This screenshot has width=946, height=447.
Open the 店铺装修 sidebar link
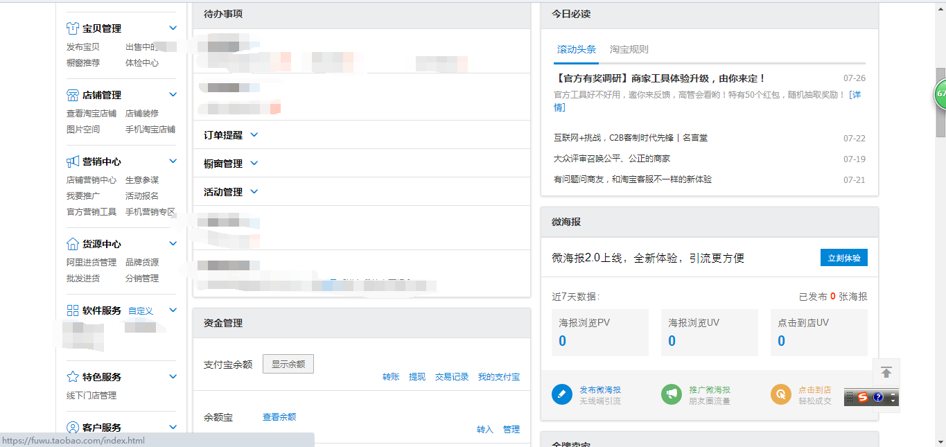[x=142, y=114]
